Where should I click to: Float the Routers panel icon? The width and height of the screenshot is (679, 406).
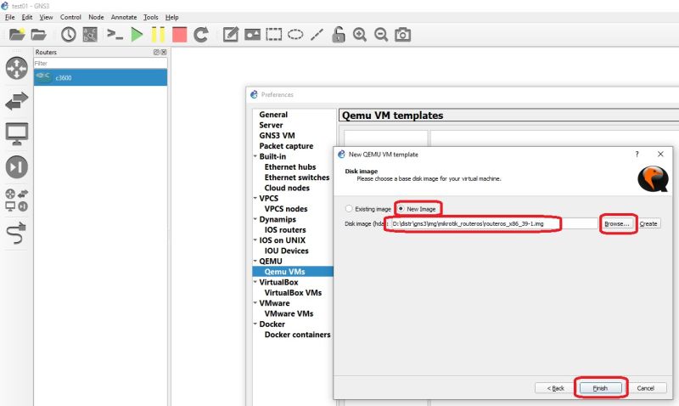[156, 52]
